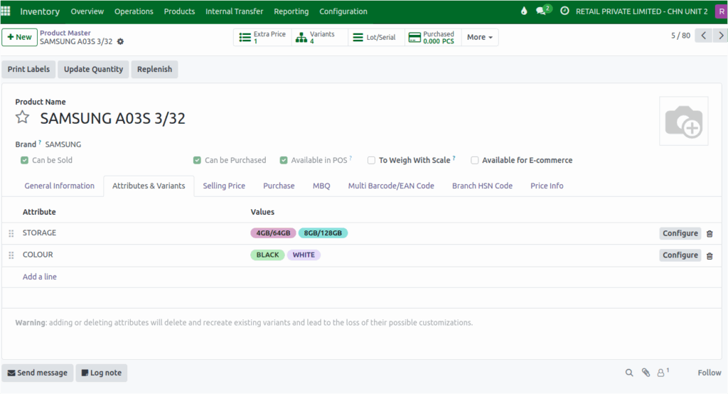Delete the STORAGE attribute line
Screen dimensions: 728x394
click(710, 234)
